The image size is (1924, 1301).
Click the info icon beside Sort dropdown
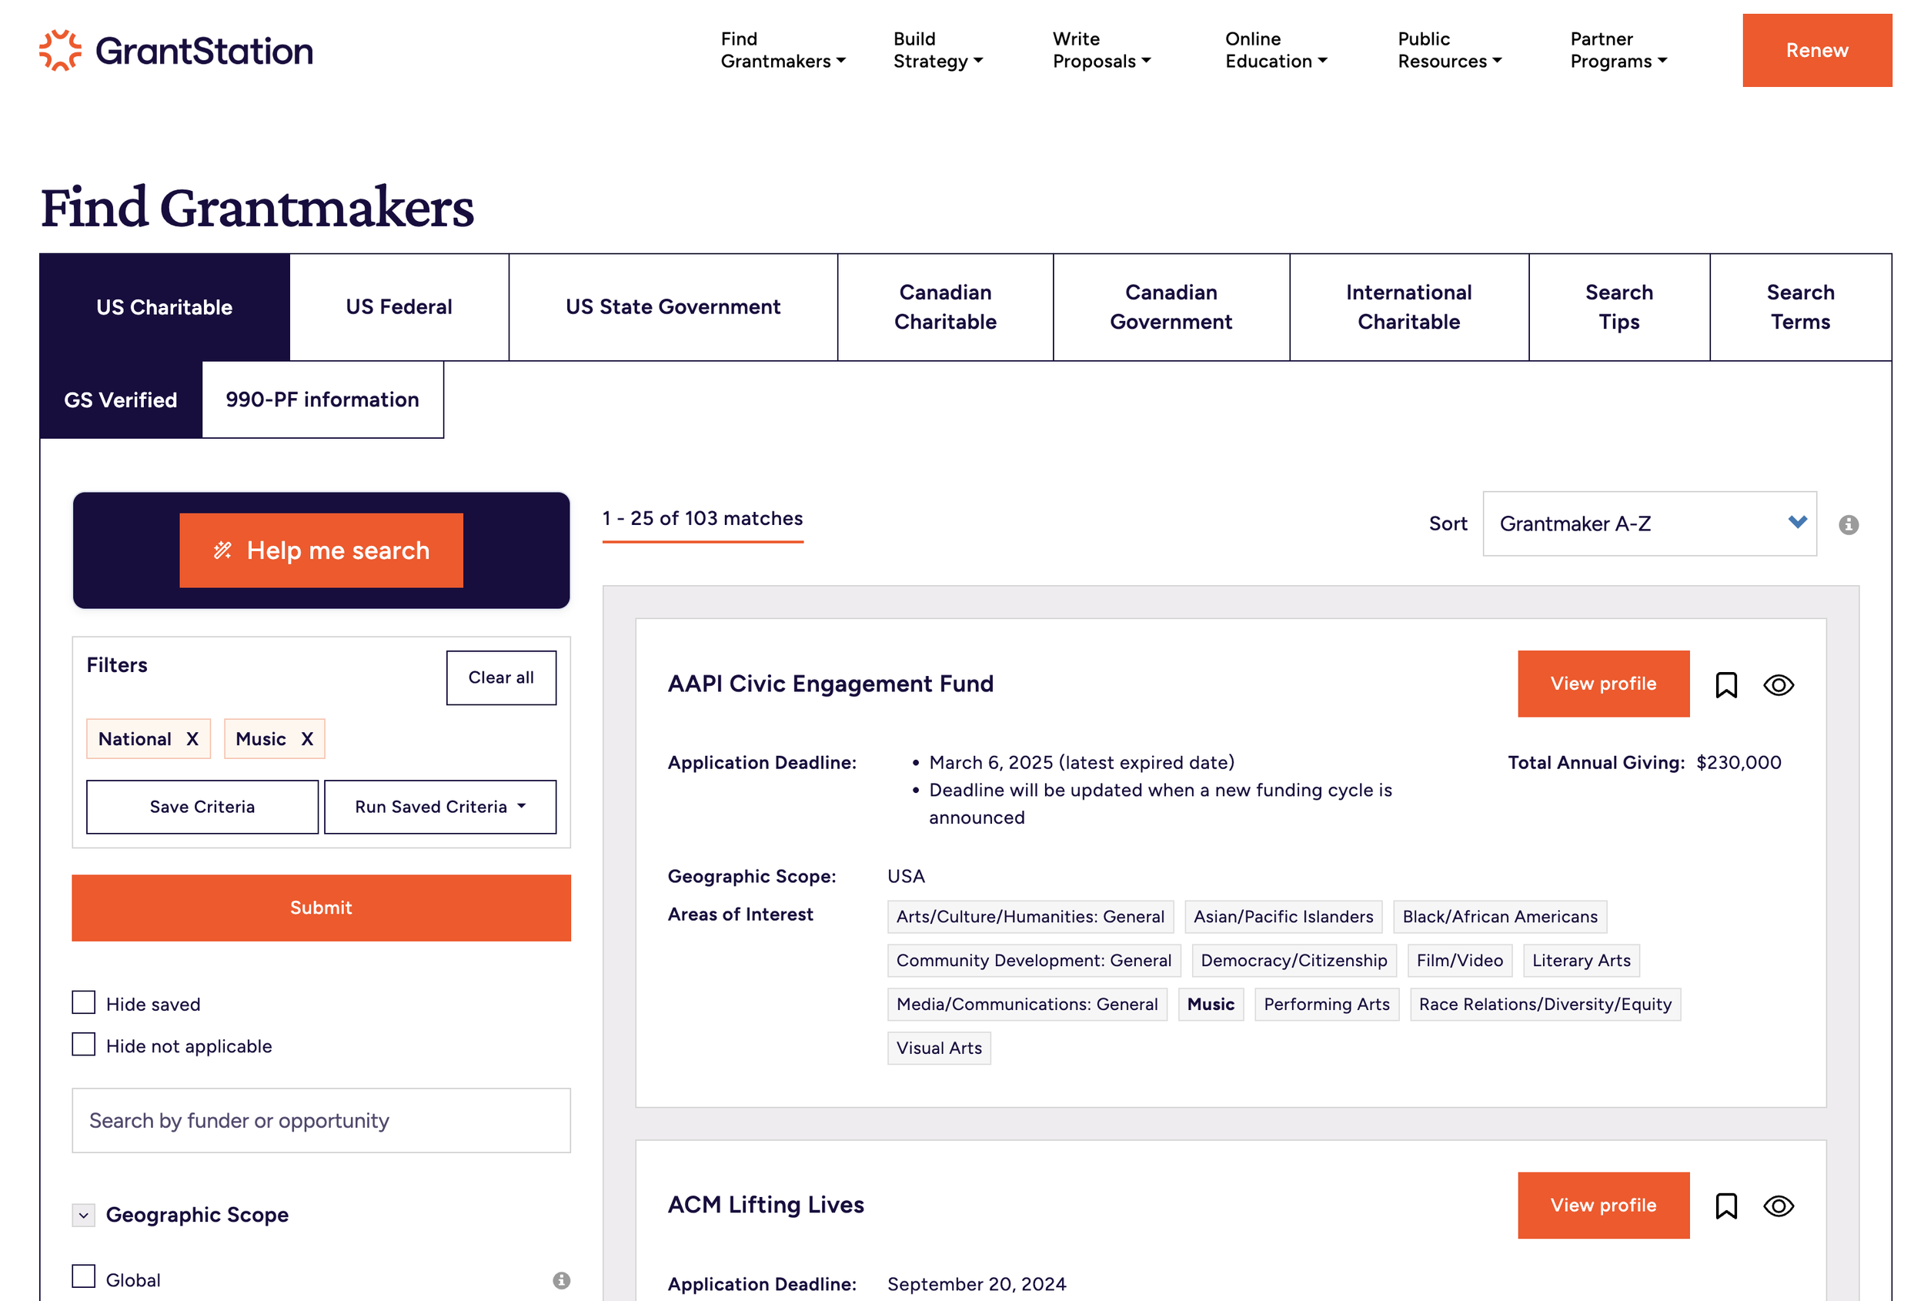click(x=1848, y=524)
